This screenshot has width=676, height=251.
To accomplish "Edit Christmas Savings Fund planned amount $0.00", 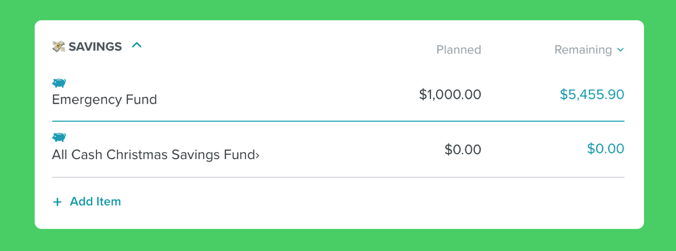I will [x=463, y=149].
